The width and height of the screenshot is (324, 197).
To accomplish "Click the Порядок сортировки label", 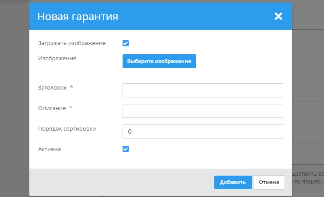I will click(67, 128).
